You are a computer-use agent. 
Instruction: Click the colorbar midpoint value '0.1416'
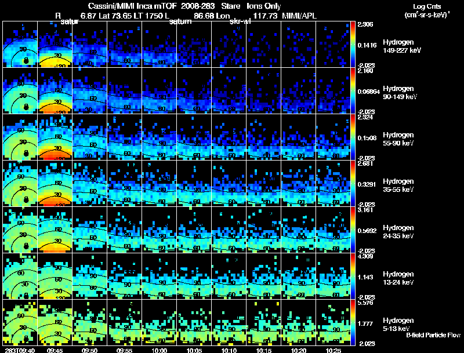(367, 45)
